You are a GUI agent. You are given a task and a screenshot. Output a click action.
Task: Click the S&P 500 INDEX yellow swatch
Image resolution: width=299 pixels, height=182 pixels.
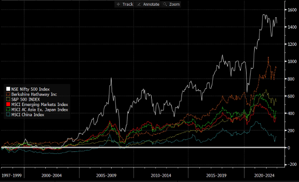click(8, 99)
